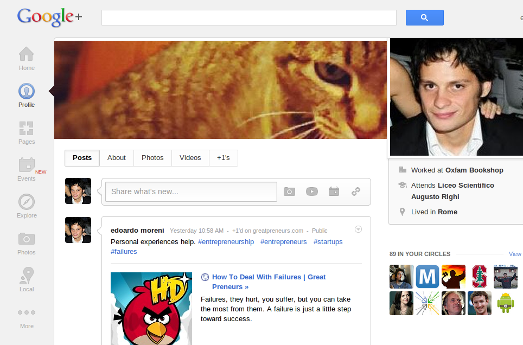Open Stanford tree logo circle member
This screenshot has width=523, height=345.
click(x=479, y=277)
